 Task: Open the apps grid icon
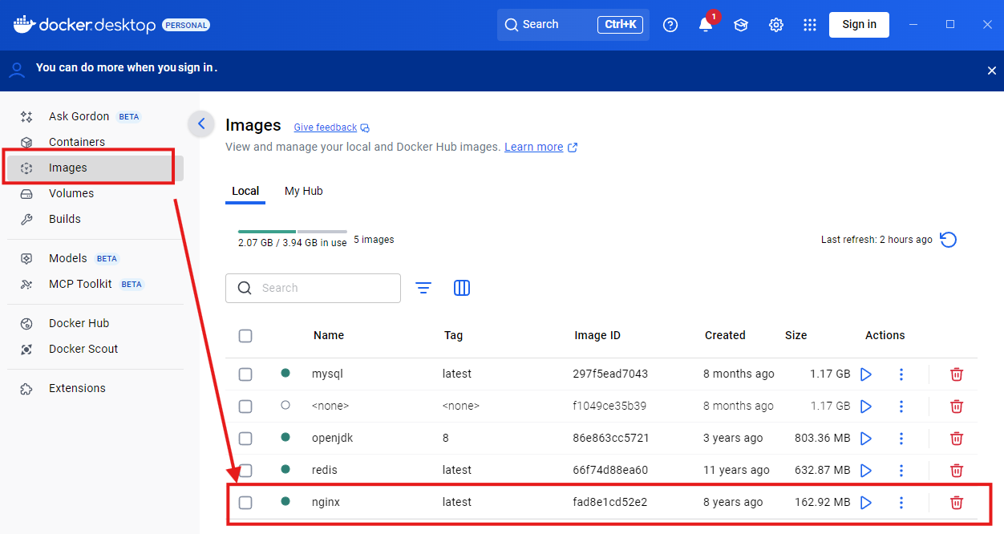[810, 25]
